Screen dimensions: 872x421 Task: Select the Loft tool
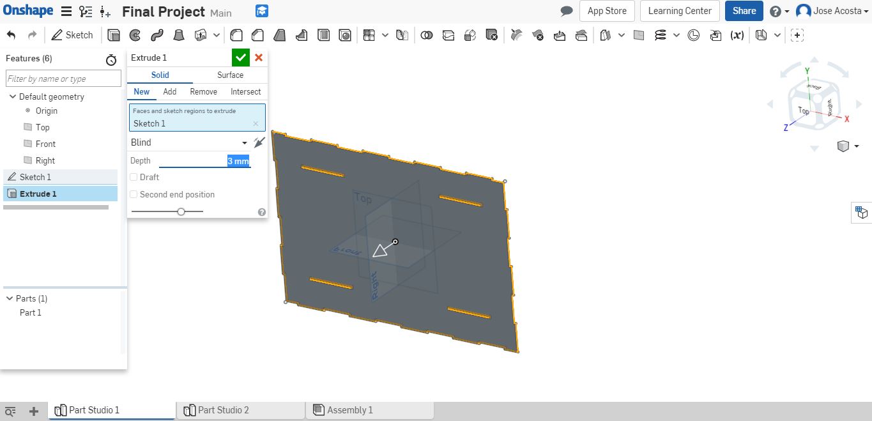point(179,35)
